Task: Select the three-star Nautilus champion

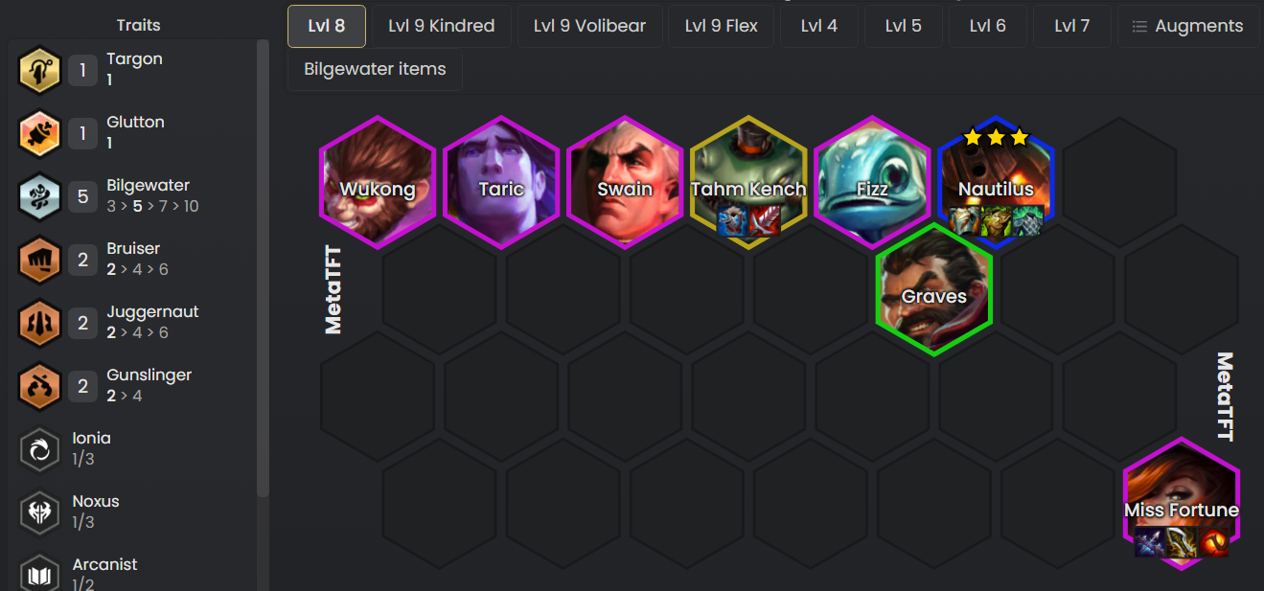Action: (x=996, y=182)
